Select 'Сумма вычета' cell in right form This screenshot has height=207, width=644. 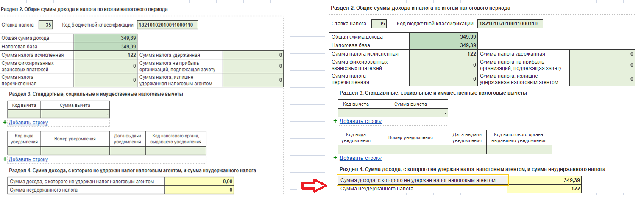[410, 112]
